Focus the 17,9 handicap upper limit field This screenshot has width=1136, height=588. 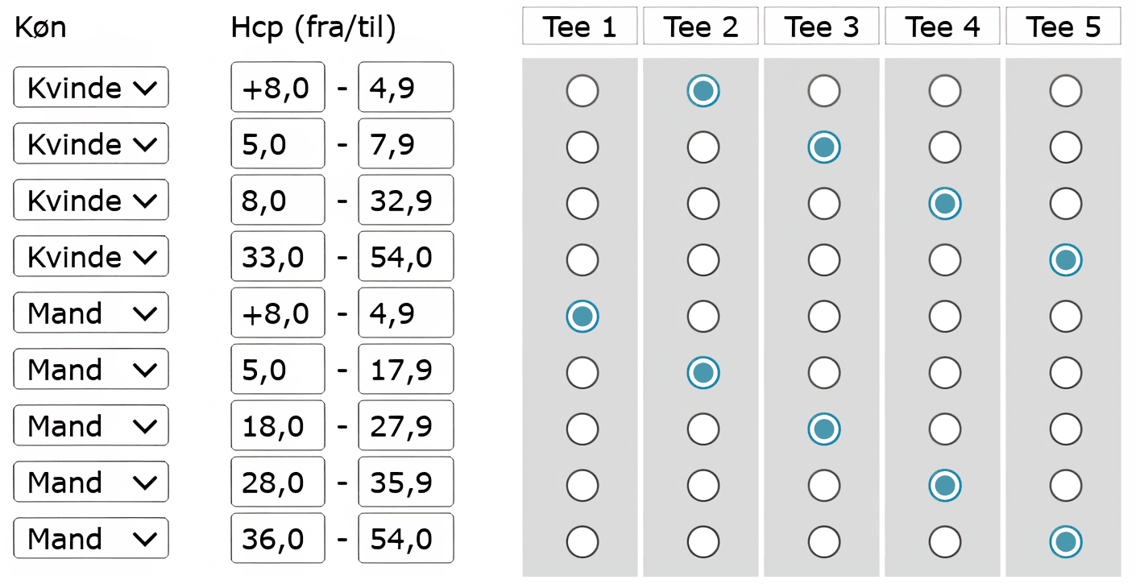click(405, 369)
